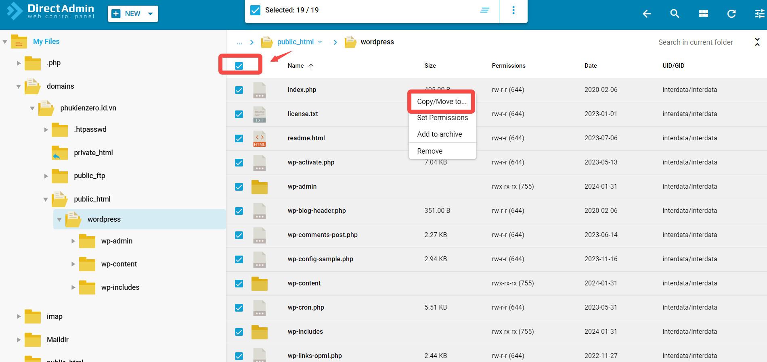Uncheck the wp-admin folder checkbox
767x362 pixels.
click(239, 187)
